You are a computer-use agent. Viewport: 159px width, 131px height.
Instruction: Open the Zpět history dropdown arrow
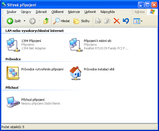(25, 21)
